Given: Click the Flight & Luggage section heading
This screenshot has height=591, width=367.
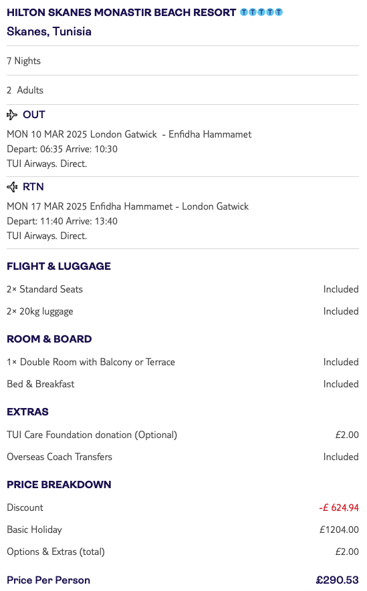Looking at the screenshot, I should [59, 266].
